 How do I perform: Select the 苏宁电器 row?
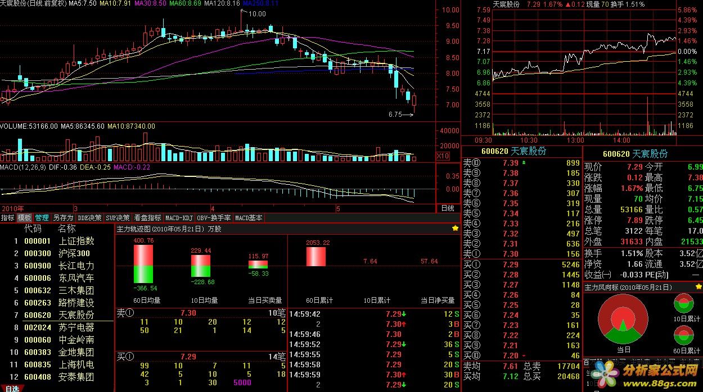point(57,327)
